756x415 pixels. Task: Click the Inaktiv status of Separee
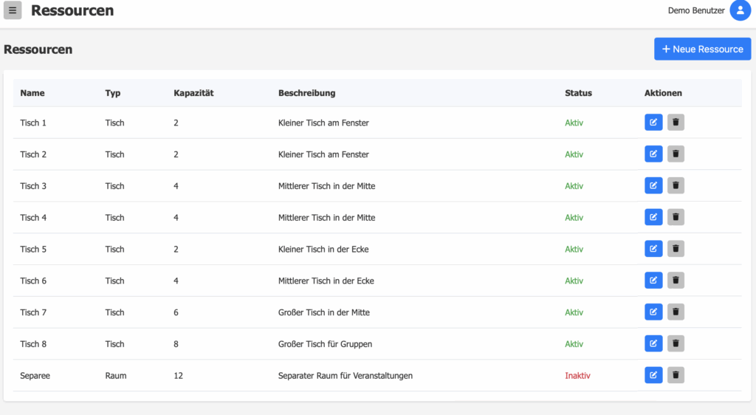coord(577,375)
